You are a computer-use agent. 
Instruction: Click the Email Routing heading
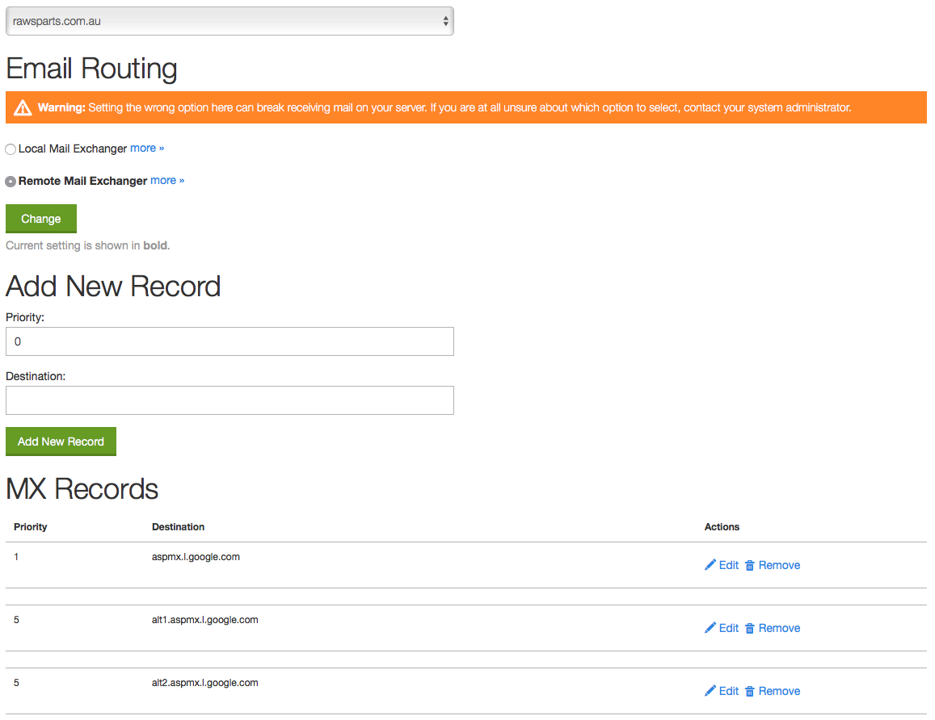(92, 69)
